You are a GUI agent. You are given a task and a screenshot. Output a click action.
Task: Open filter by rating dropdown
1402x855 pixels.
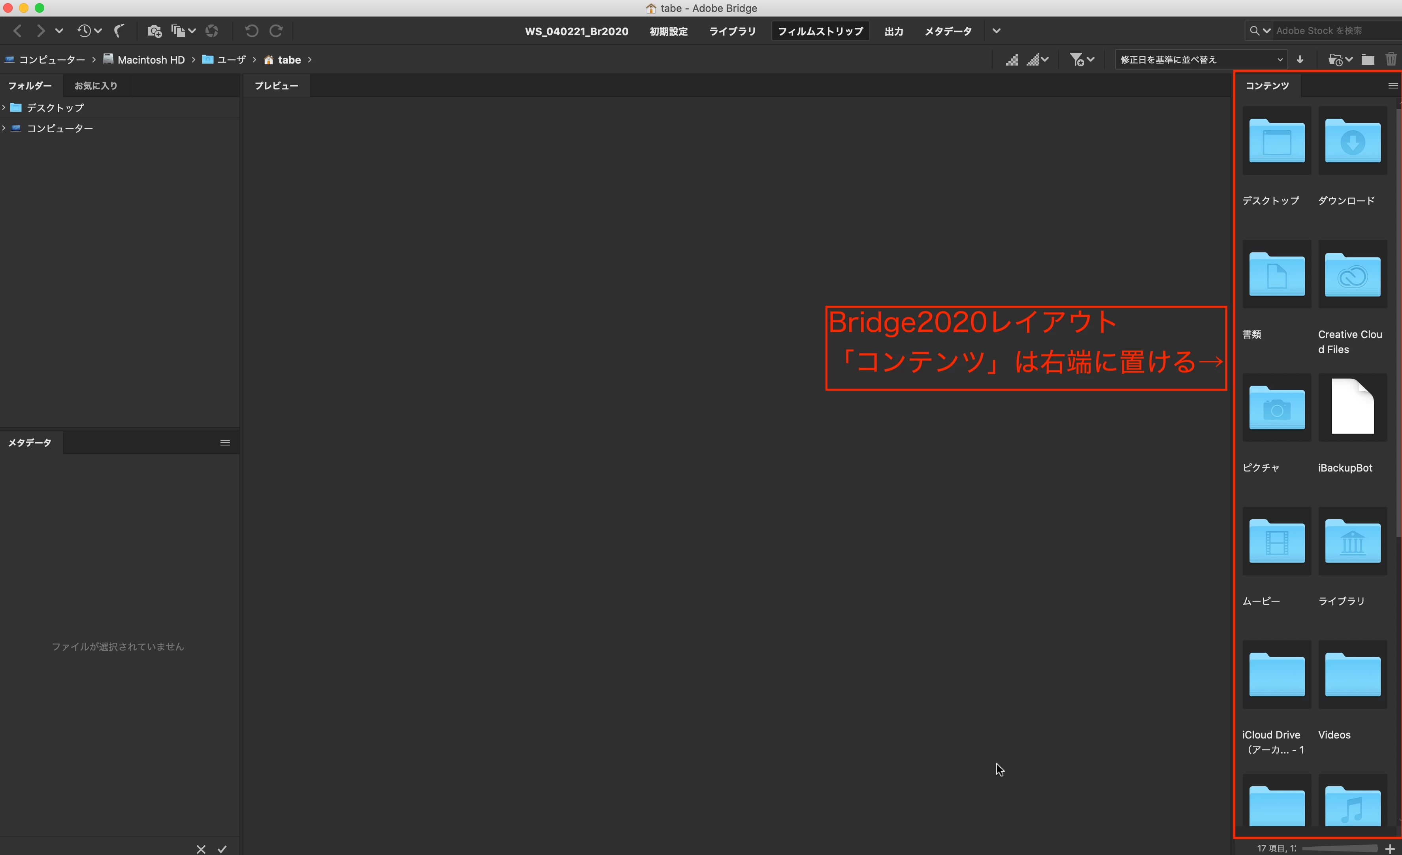[x=1082, y=60]
